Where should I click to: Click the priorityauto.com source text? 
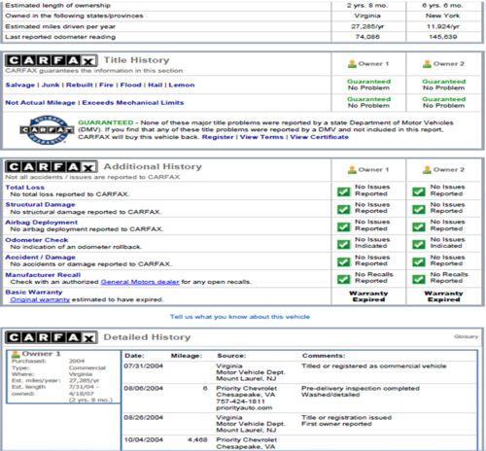[x=244, y=408]
